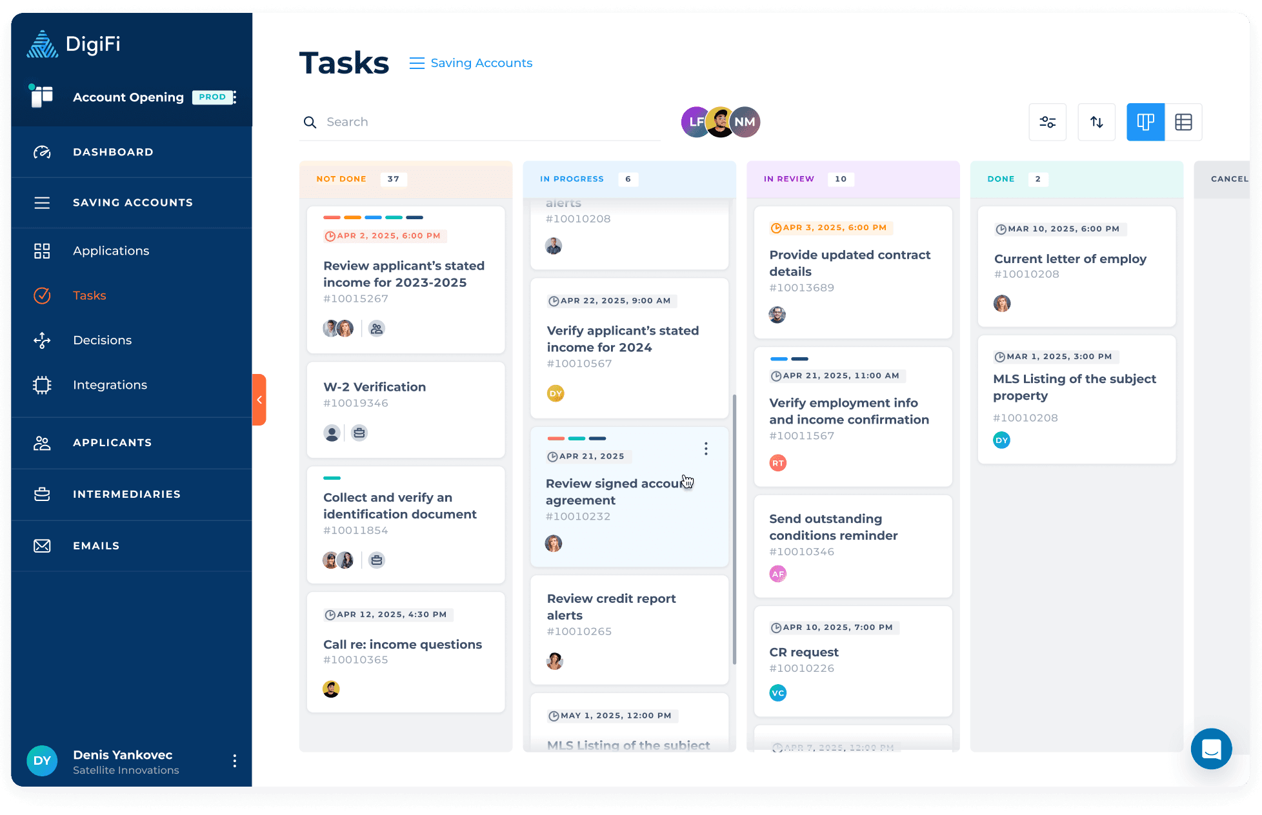Image resolution: width=1262 pixels, height=815 pixels.
Task: Filter by NM team member avatar
Action: (x=745, y=122)
